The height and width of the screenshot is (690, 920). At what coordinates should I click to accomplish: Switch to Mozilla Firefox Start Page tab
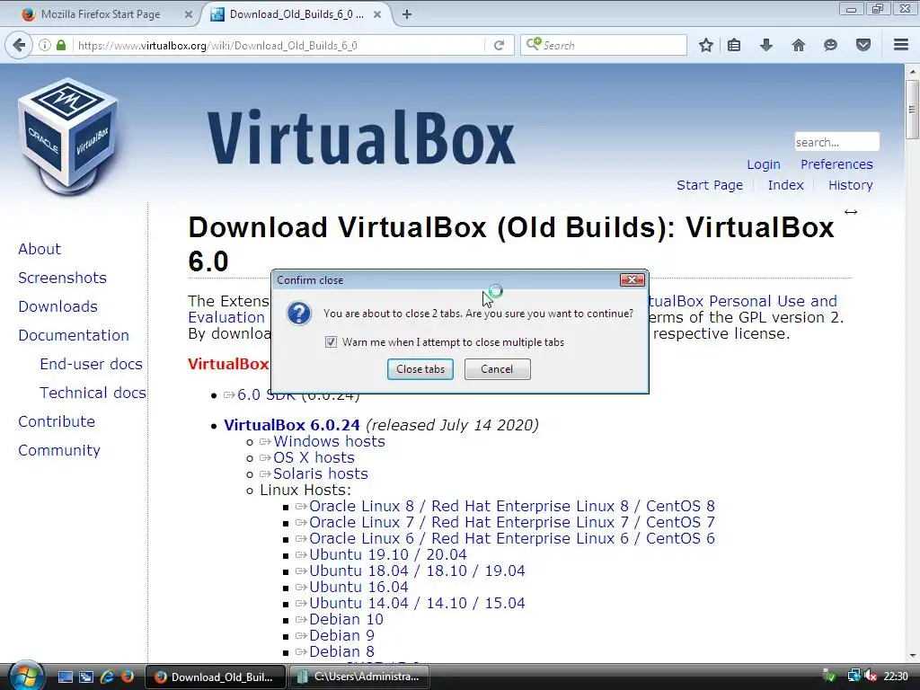click(100, 14)
